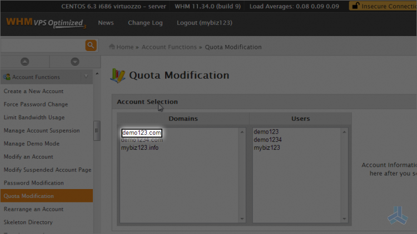This screenshot has width=417, height=234.
Task: Open Modify Suspended Account Page
Action: click(47, 170)
